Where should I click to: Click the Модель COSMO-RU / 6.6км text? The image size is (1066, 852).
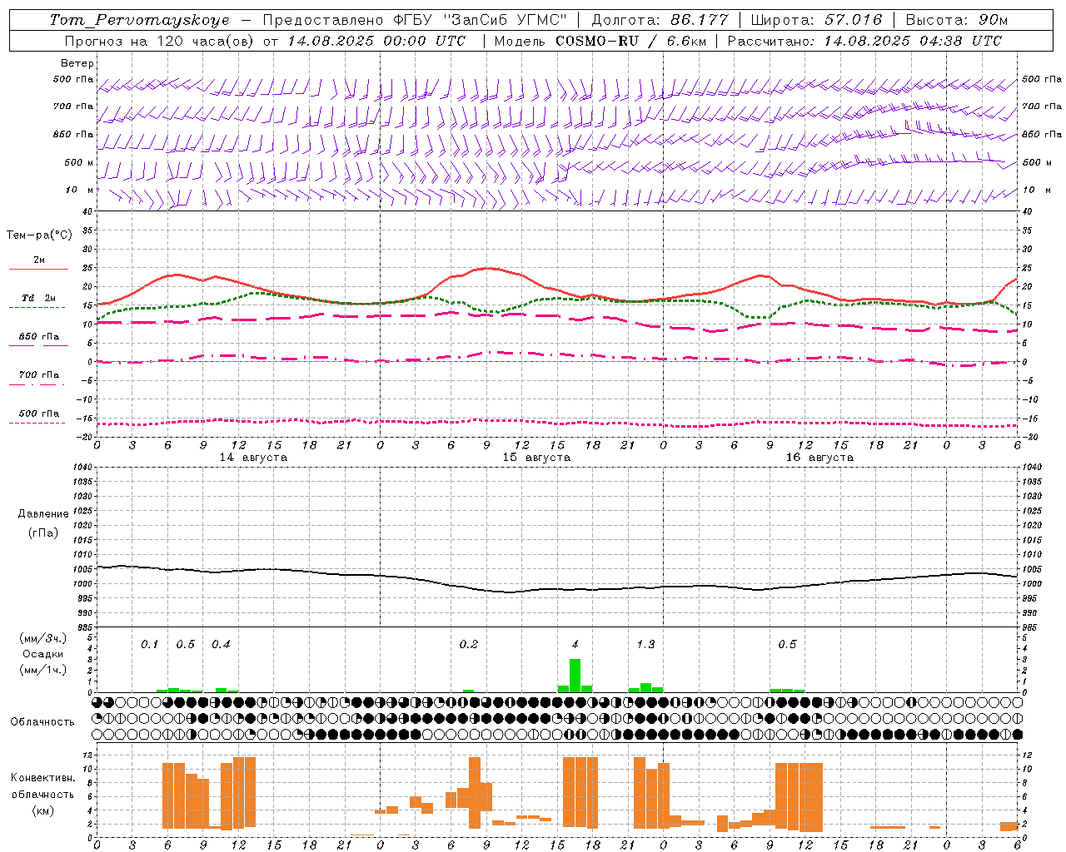(x=600, y=41)
